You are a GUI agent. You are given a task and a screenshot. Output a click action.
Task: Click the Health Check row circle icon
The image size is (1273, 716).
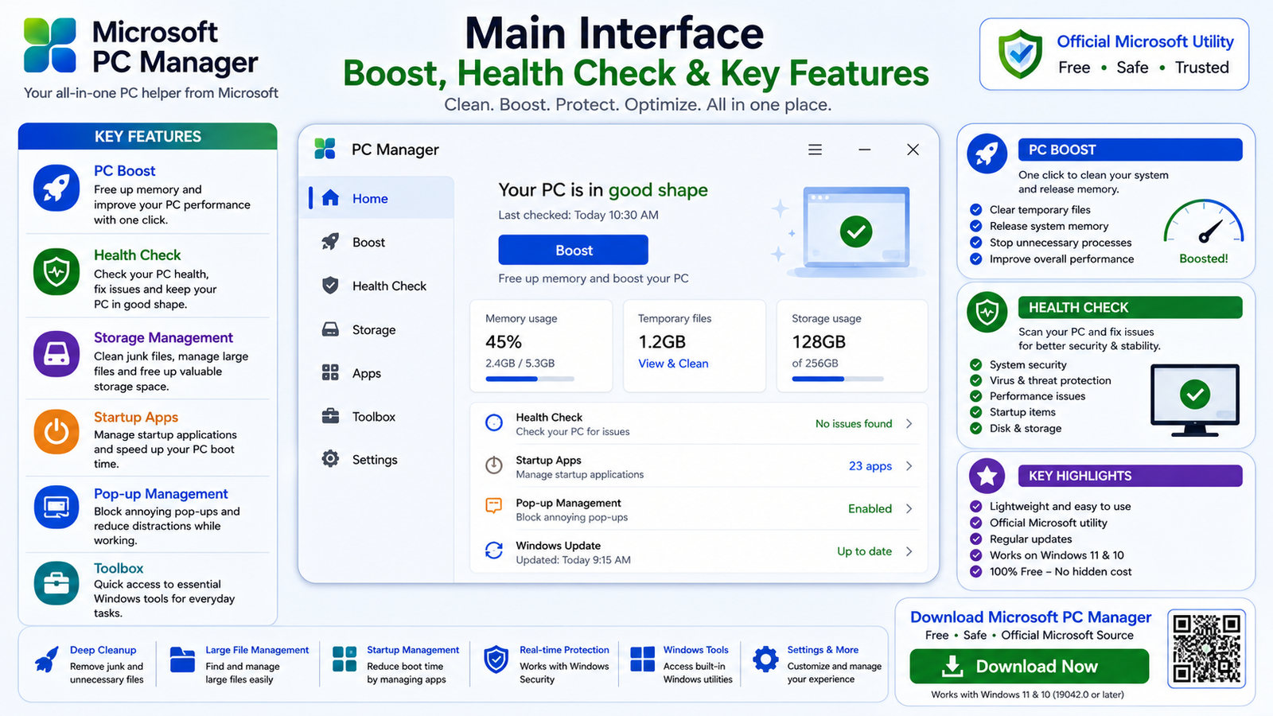pos(494,423)
